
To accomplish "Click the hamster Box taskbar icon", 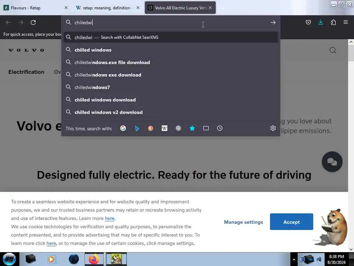I will 116,259.
